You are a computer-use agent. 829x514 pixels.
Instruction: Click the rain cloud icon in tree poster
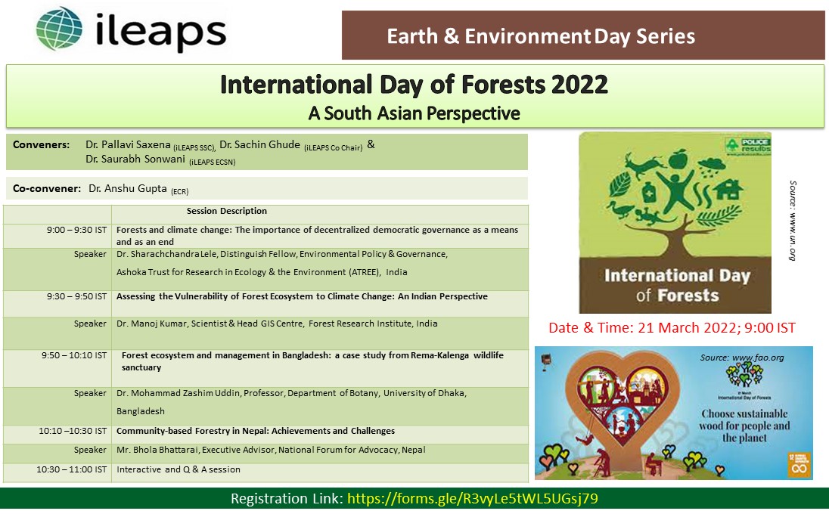pyautogui.click(x=711, y=167)
